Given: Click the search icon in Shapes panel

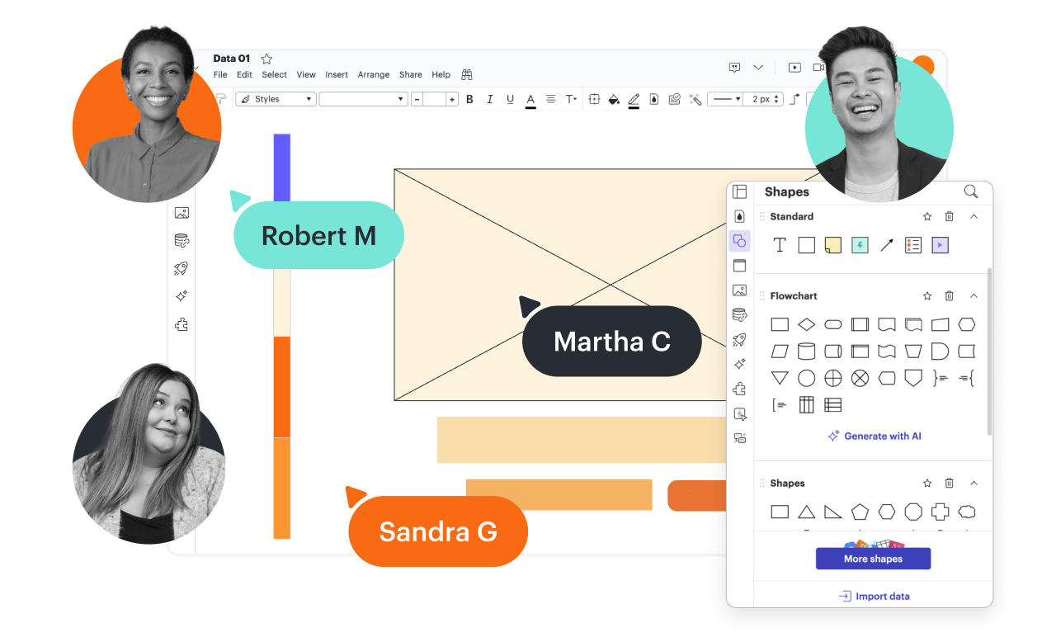Looking at the screenshot, I should [x=971, y=191].
